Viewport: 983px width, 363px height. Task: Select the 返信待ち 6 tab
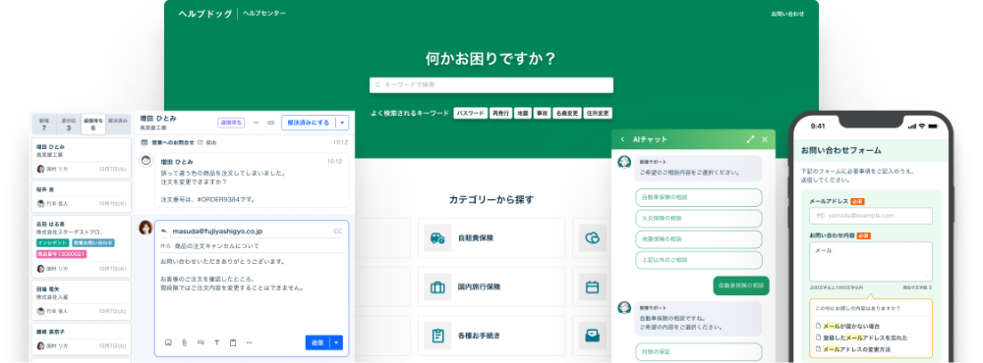coord(93,124)
